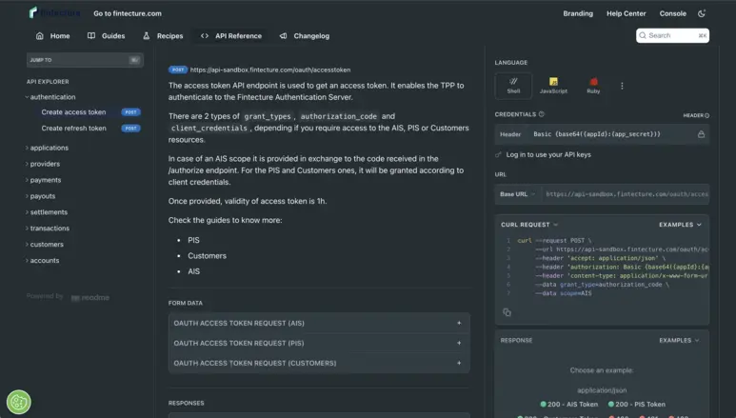Select Shell as the code language

click(x=513, y=86)
